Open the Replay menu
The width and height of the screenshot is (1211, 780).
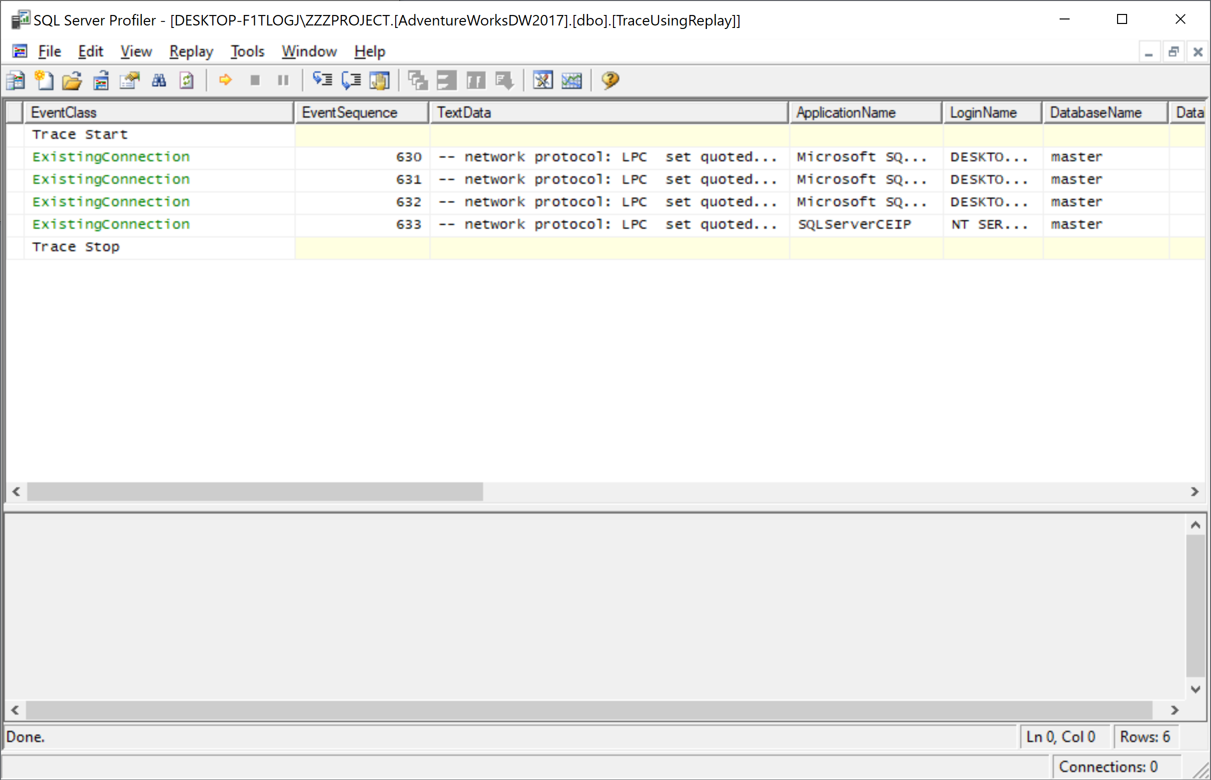pos(191,51)
